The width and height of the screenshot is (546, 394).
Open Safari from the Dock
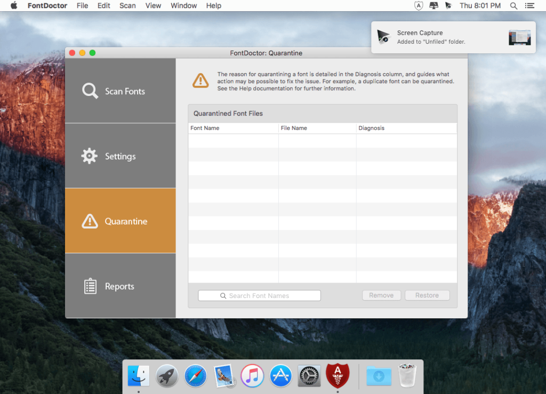pos(195,375)
